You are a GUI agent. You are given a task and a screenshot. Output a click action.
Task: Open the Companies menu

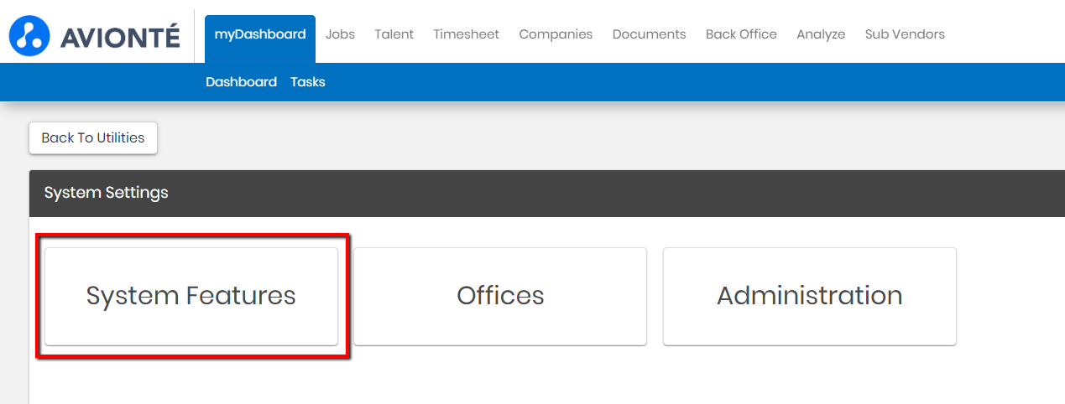tap(556, 34)
